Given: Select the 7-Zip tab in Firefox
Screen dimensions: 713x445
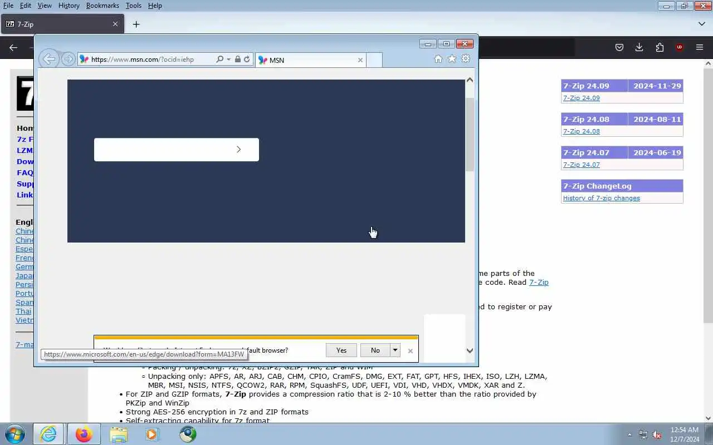Looking at the screenshot, I should click(x=62, y=24).
